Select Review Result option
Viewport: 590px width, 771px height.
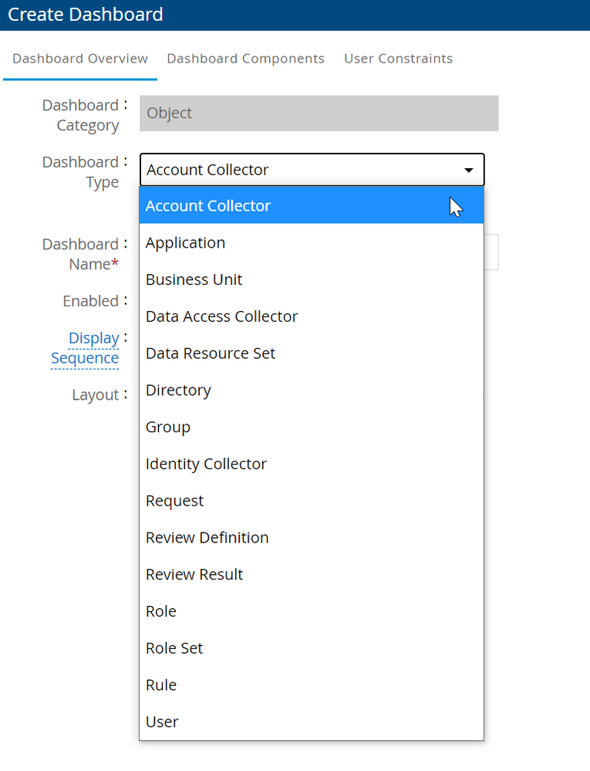pyautogui.click(x=194, y=574)
